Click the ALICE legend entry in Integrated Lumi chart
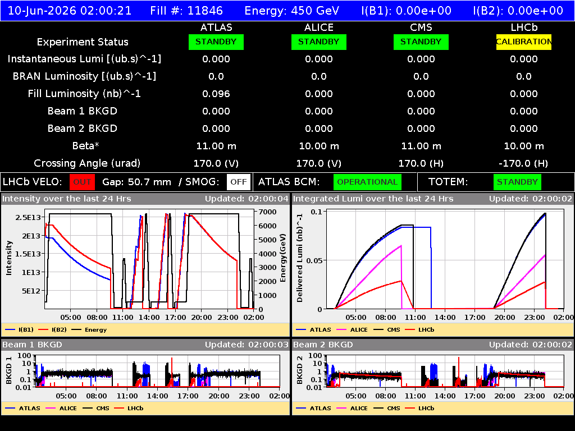 pyautogui.click(x=352, y=329)
